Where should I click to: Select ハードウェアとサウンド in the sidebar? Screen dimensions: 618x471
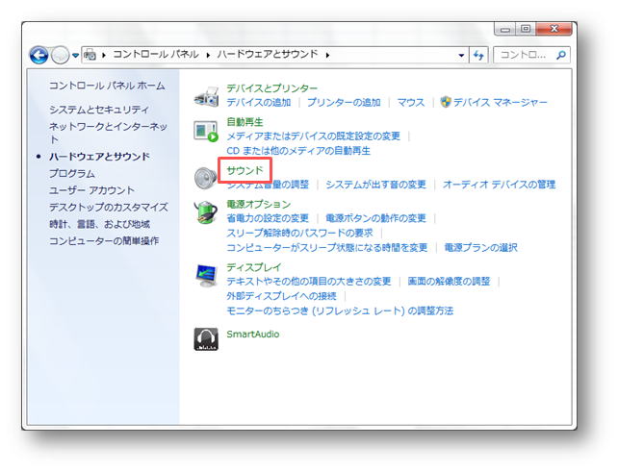99,157
